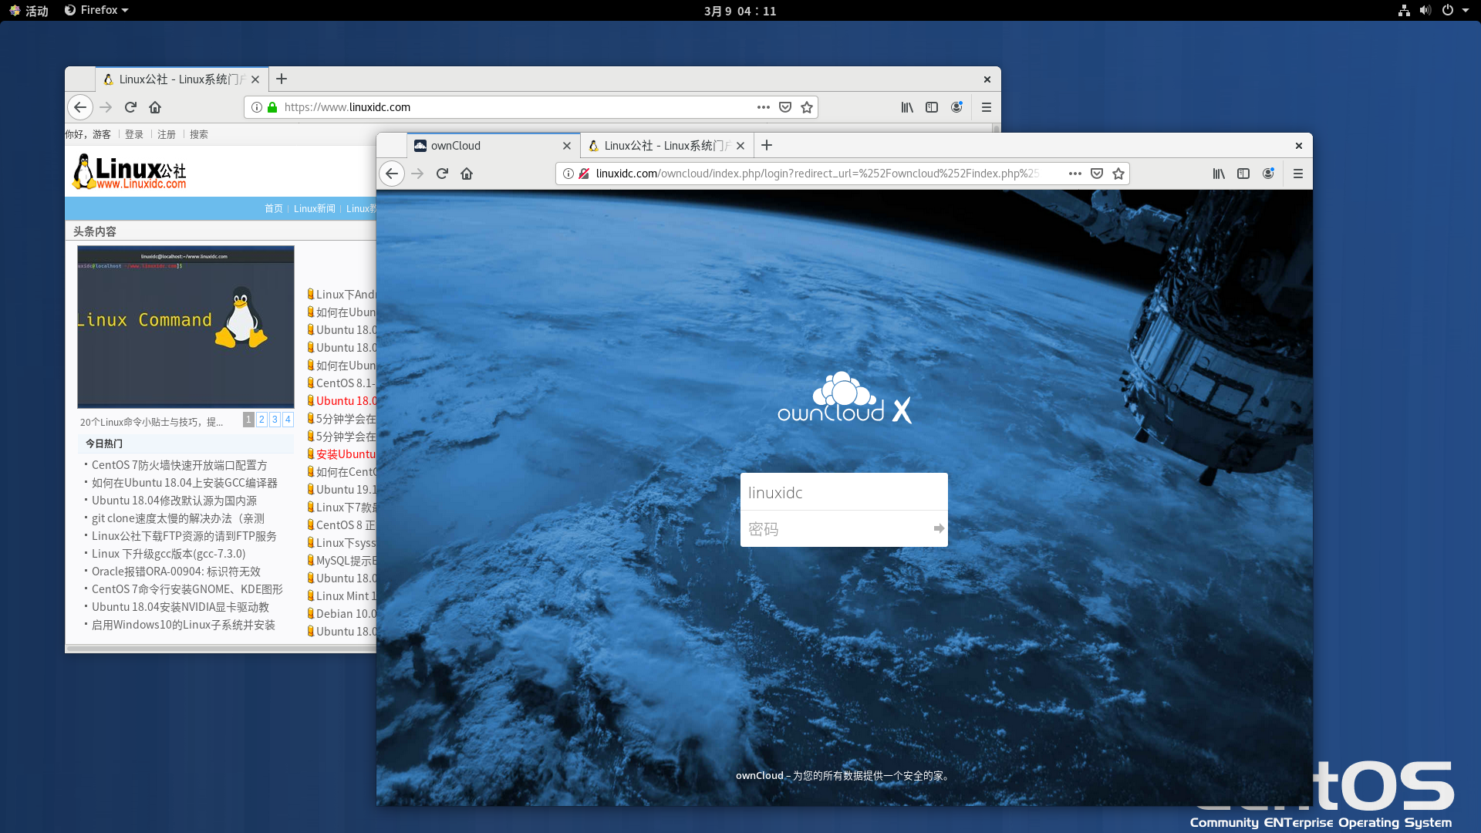The image size is (1481, 833).
Task: Open Library icon in rear Firefox window
Action: pos(907,107)
